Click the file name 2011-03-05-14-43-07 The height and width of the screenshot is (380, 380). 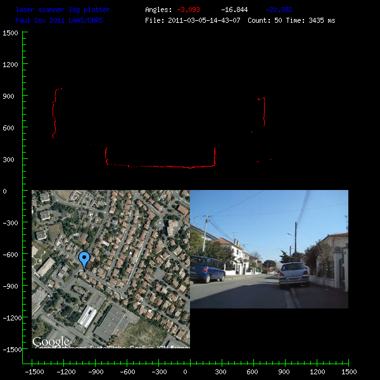tap(204, 20)
